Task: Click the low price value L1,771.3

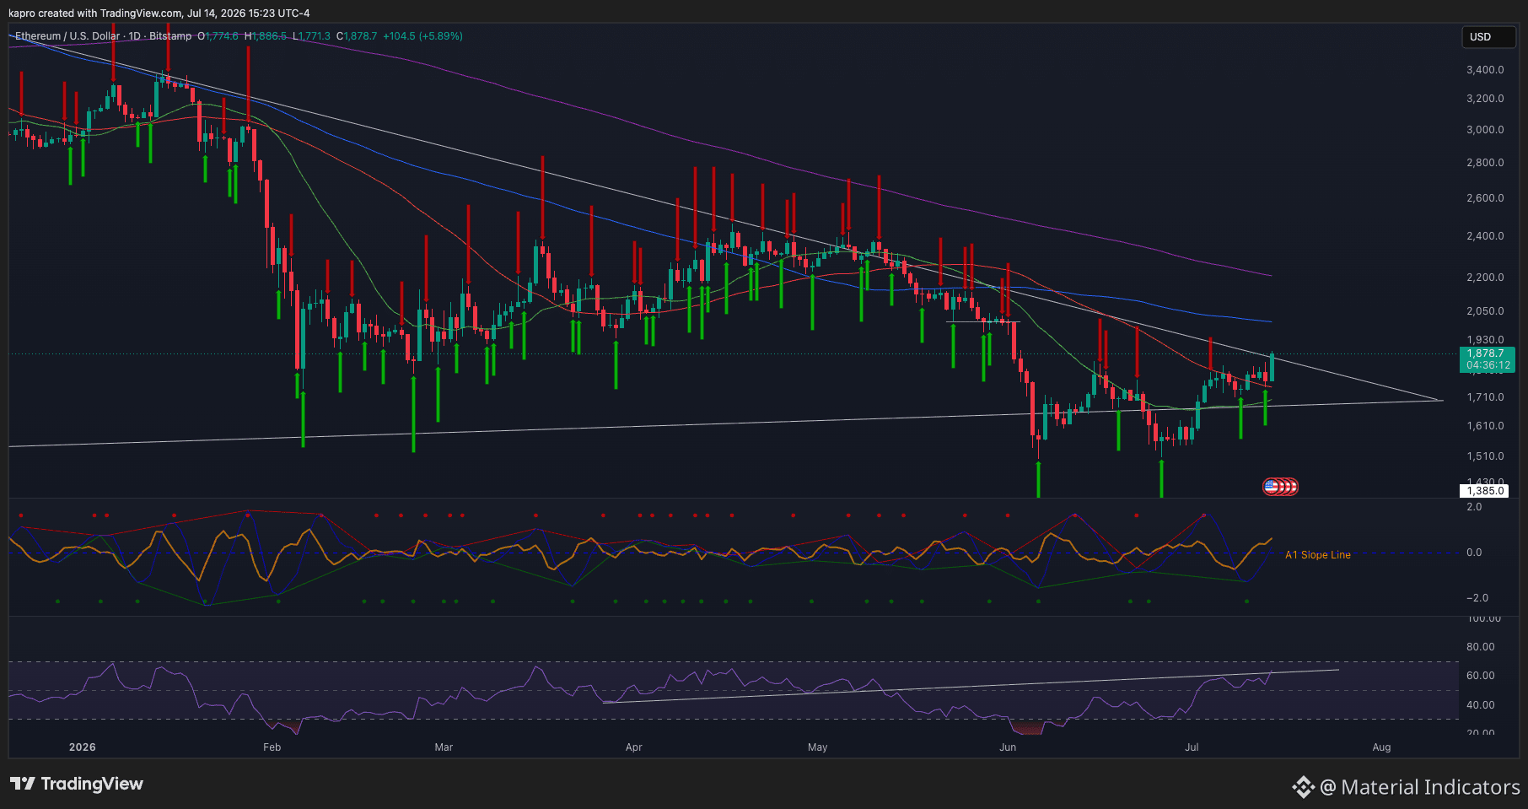Action: pyautogui.click(x=311, y=36)
